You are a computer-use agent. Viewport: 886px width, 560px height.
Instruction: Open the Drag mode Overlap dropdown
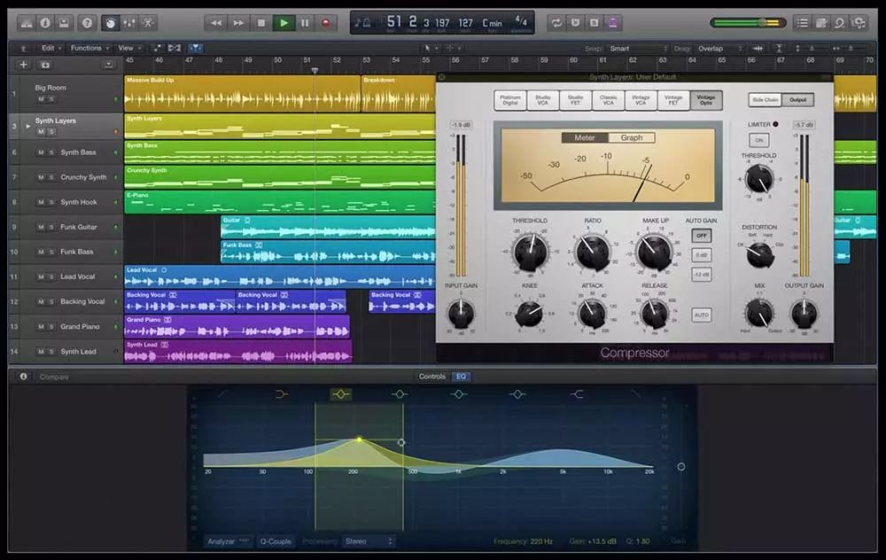718,48
